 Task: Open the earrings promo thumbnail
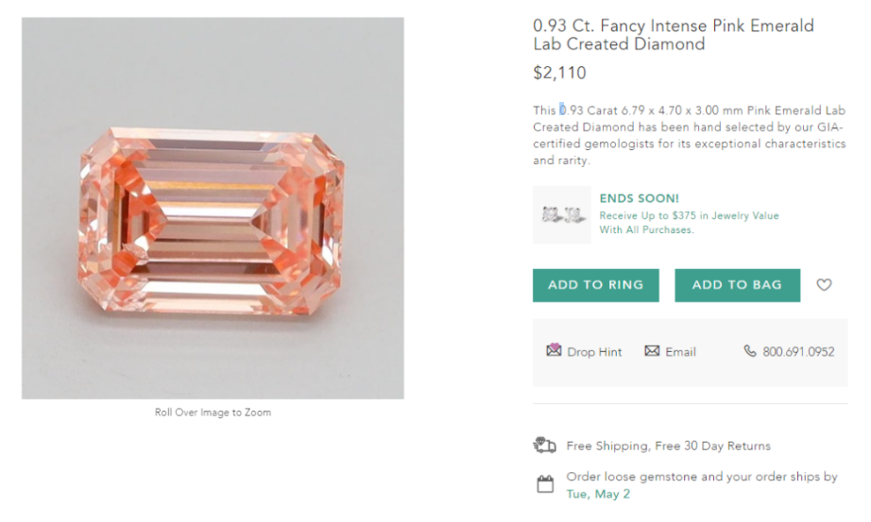click(561, 215)
